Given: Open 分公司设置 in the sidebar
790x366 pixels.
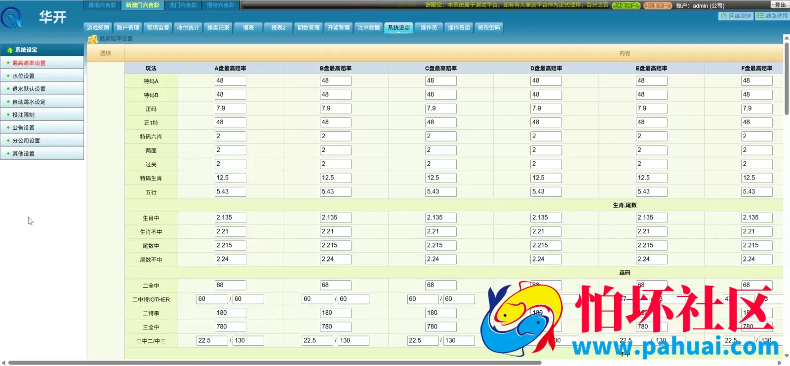Looking at the screenshot, I should pos(42,141).
